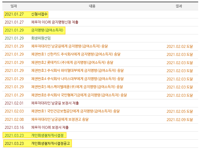Click 2021.02.03 도달 result for 신한카드
This screenshot has height=149, width=200.
point(180,55)
